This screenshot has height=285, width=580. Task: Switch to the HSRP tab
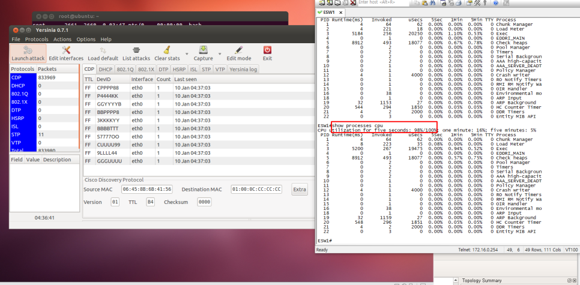tap(179, 69)
